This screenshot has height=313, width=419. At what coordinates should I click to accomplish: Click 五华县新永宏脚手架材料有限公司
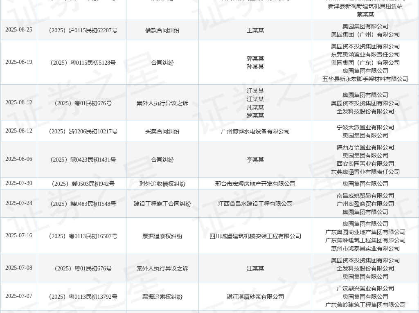point(365,79)
